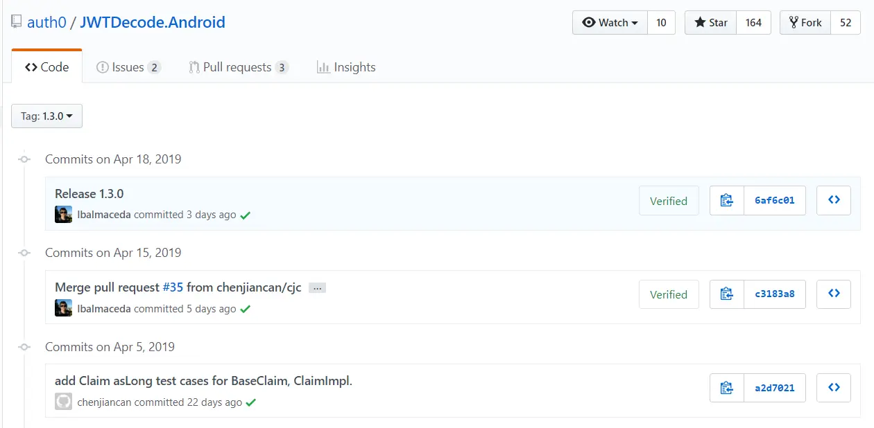Open the Watch dropdown menu

click(610, 22)
